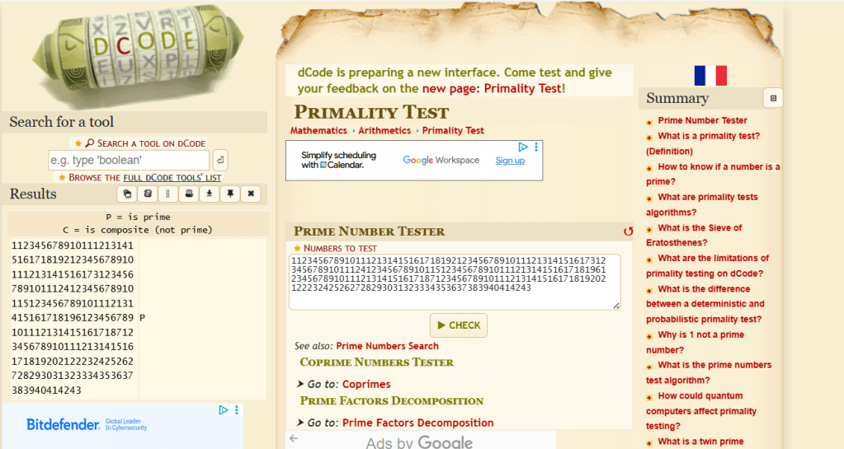Screen dimensions: 844x449
Task: Click the search submit enter icon
Action: click(x=220, y=160)
